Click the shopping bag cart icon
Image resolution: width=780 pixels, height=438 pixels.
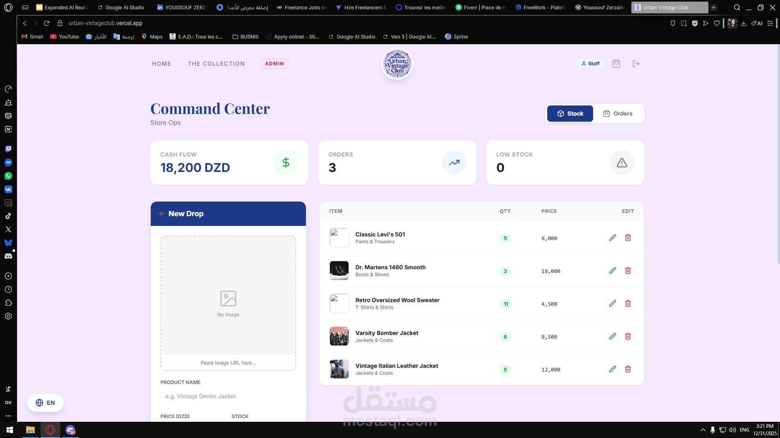tap(616, 64)
